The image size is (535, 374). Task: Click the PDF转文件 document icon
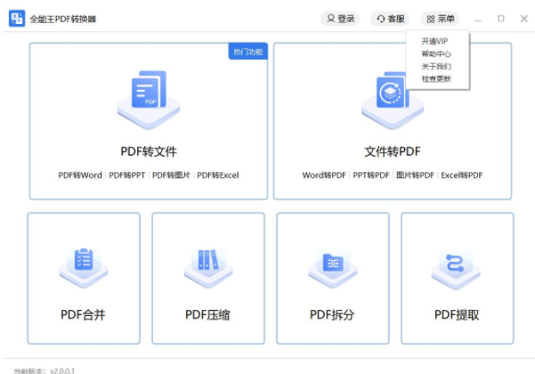click(x=148, y=95)
